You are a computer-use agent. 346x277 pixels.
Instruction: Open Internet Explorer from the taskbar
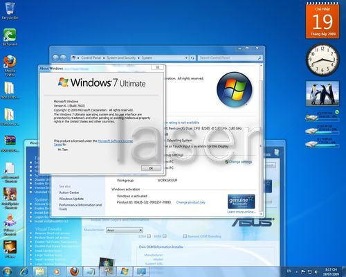(x=24, y=271)
